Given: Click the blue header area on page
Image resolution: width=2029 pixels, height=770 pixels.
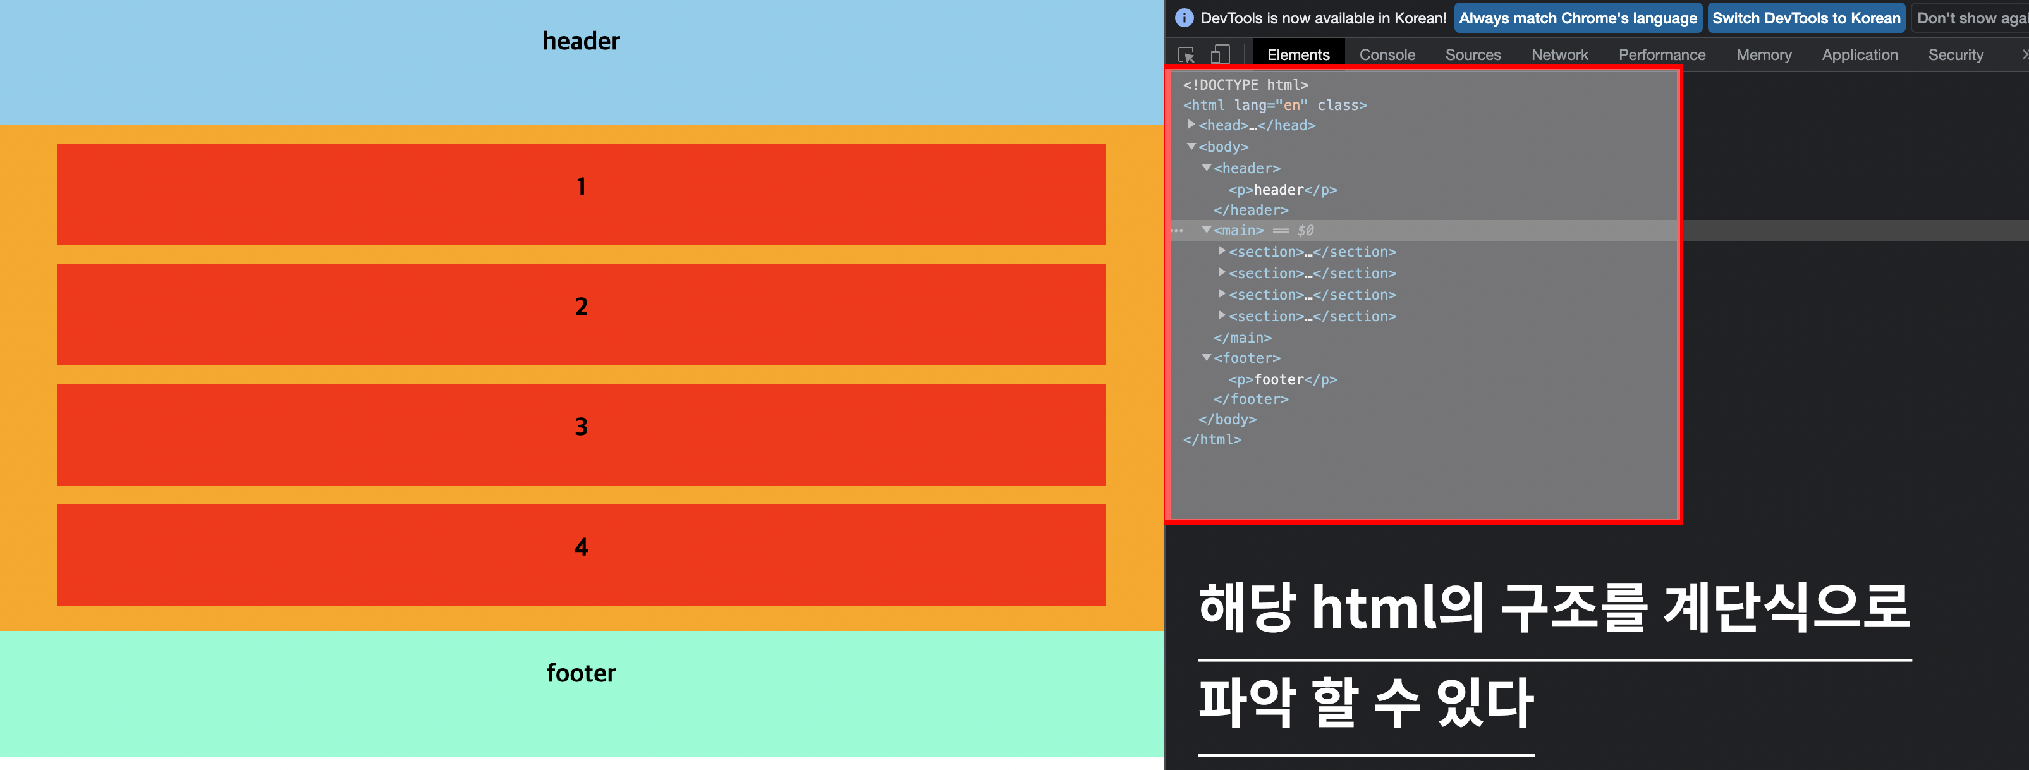Looking at the screenshot, I should tap(582, 62).
